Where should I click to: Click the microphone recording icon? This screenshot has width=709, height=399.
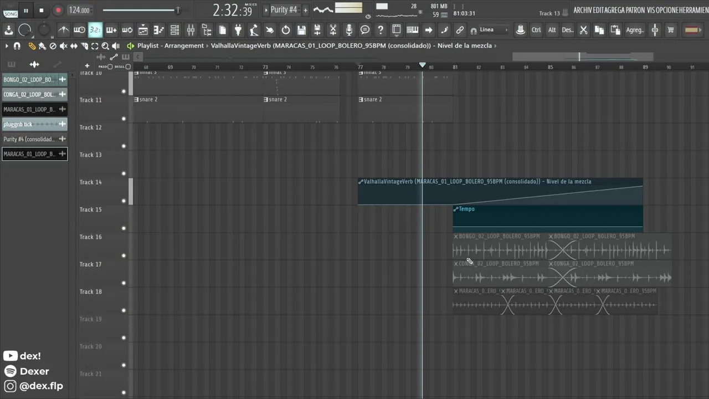[349, 30]
